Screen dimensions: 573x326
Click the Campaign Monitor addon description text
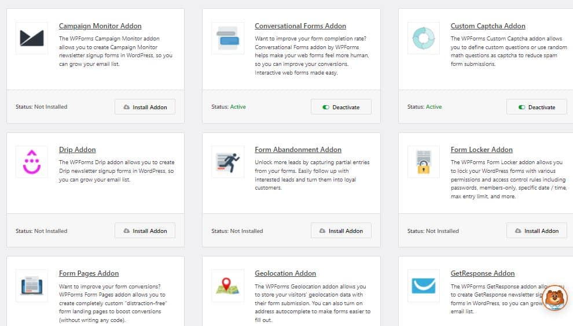[116, 51]
